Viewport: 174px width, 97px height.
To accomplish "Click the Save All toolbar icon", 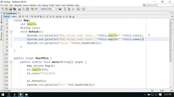I will (x=14, y=9).
